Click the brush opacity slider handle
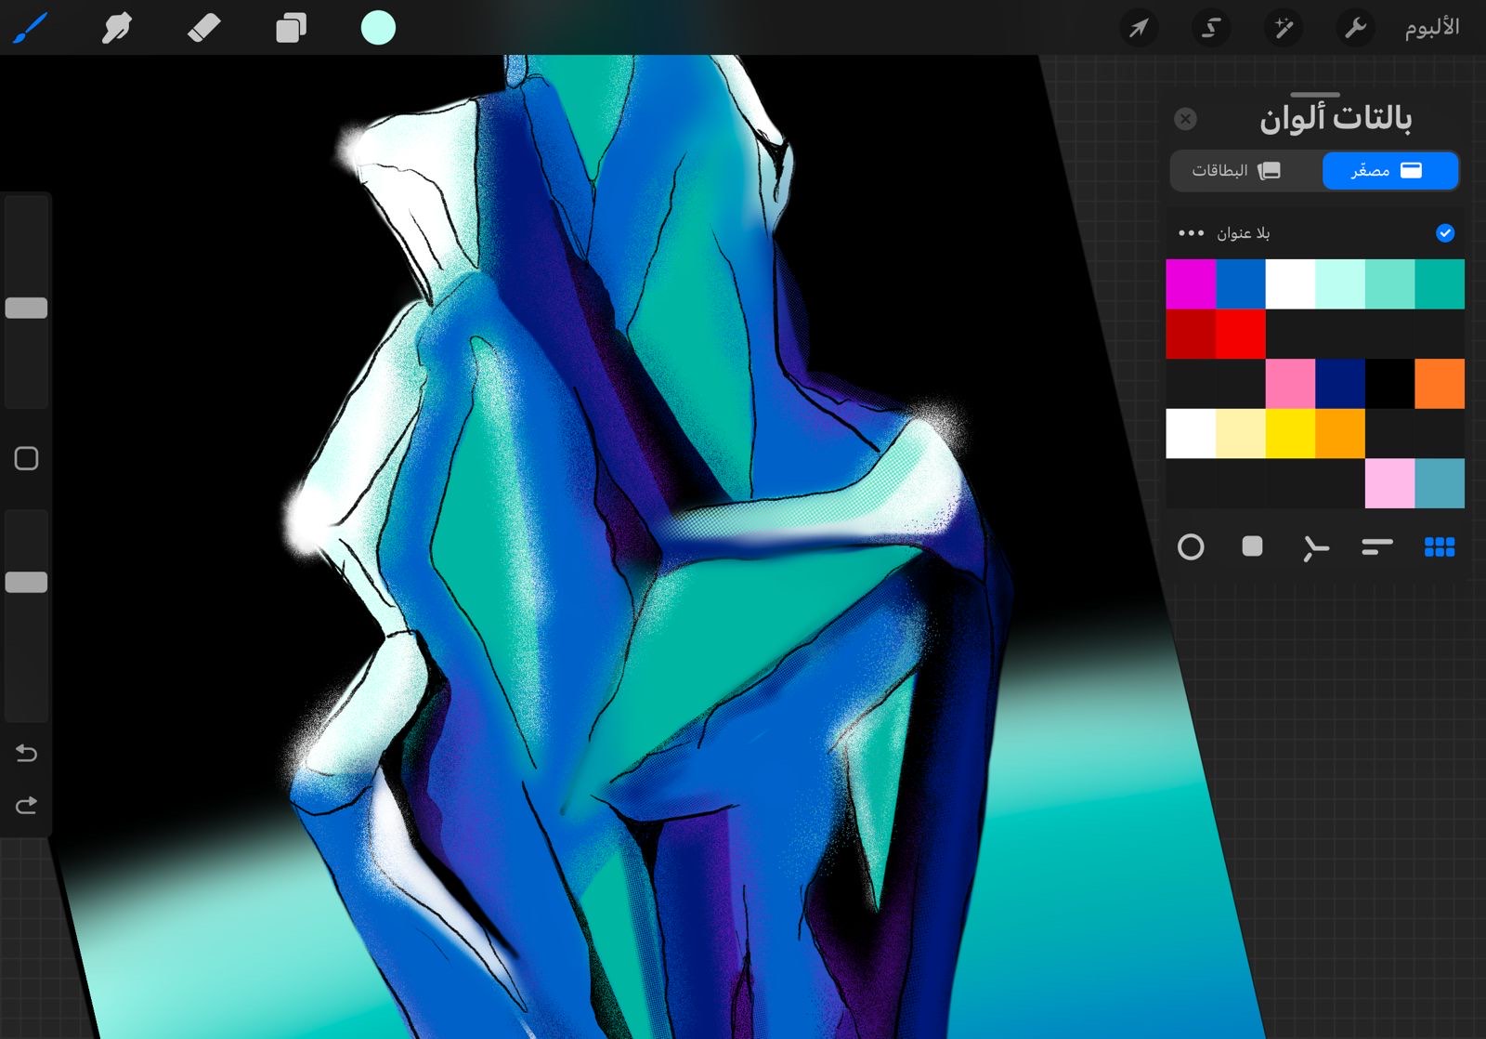The height and width of the screenshot is (1039, 1486). tap(26, 583)
